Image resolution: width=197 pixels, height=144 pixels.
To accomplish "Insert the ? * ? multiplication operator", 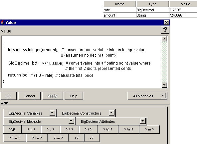I will (x=70, y=130).
